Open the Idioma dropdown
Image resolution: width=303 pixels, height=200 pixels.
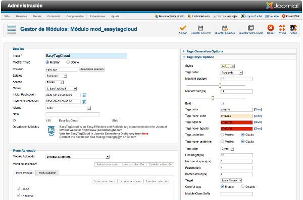coord(68,108)
